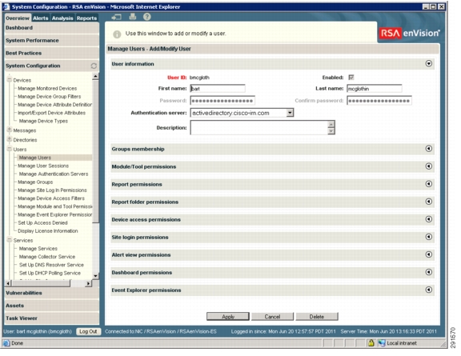Open the Vulnerabilities menu section
Image resolution: width=461 pixels, height=356 pixels.
52,293
